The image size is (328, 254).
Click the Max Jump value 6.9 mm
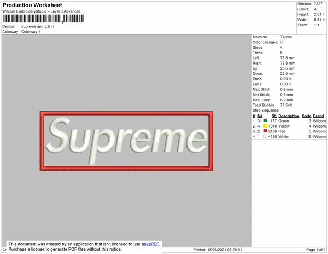[x=287, y=100]
